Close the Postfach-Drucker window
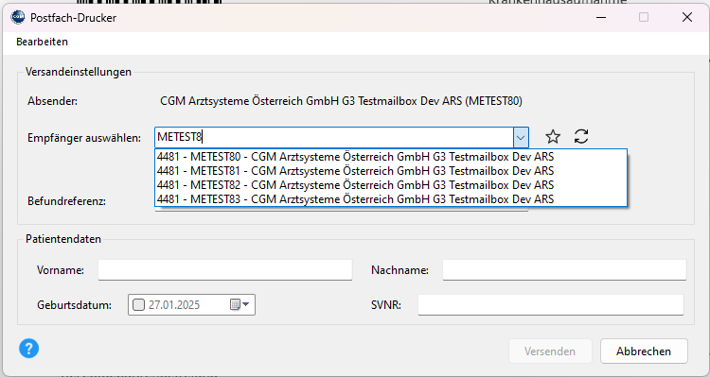 click(687, 17)
